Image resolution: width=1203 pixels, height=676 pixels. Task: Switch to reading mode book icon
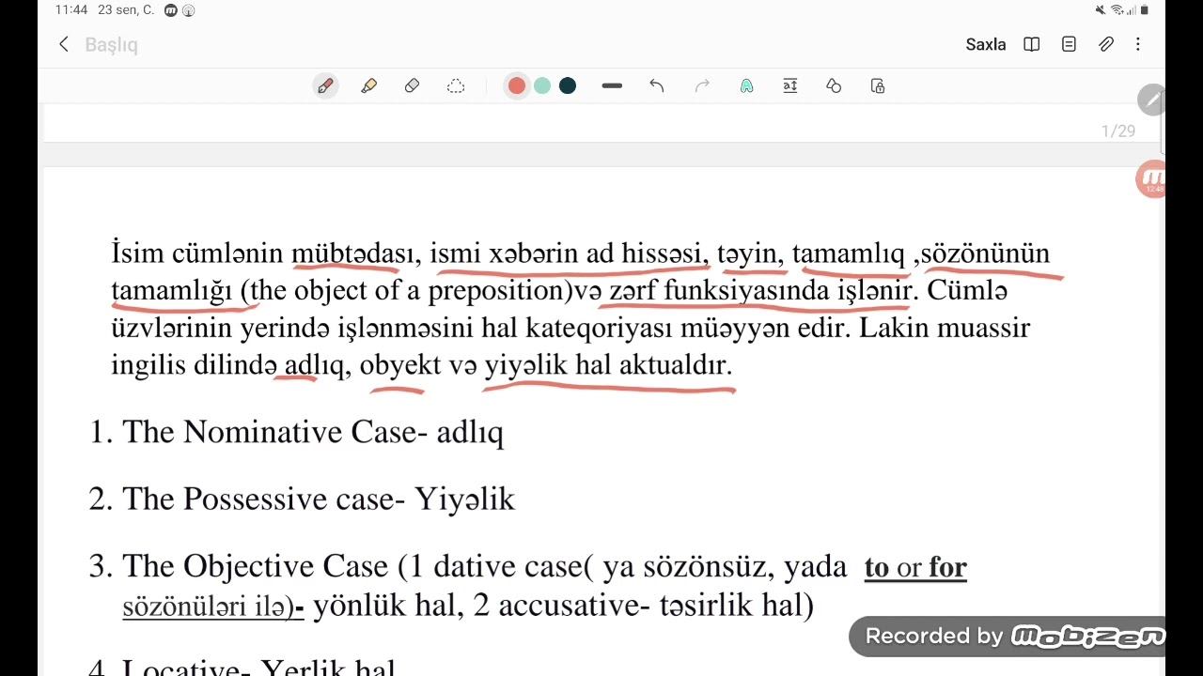(x=1032, y=44)
